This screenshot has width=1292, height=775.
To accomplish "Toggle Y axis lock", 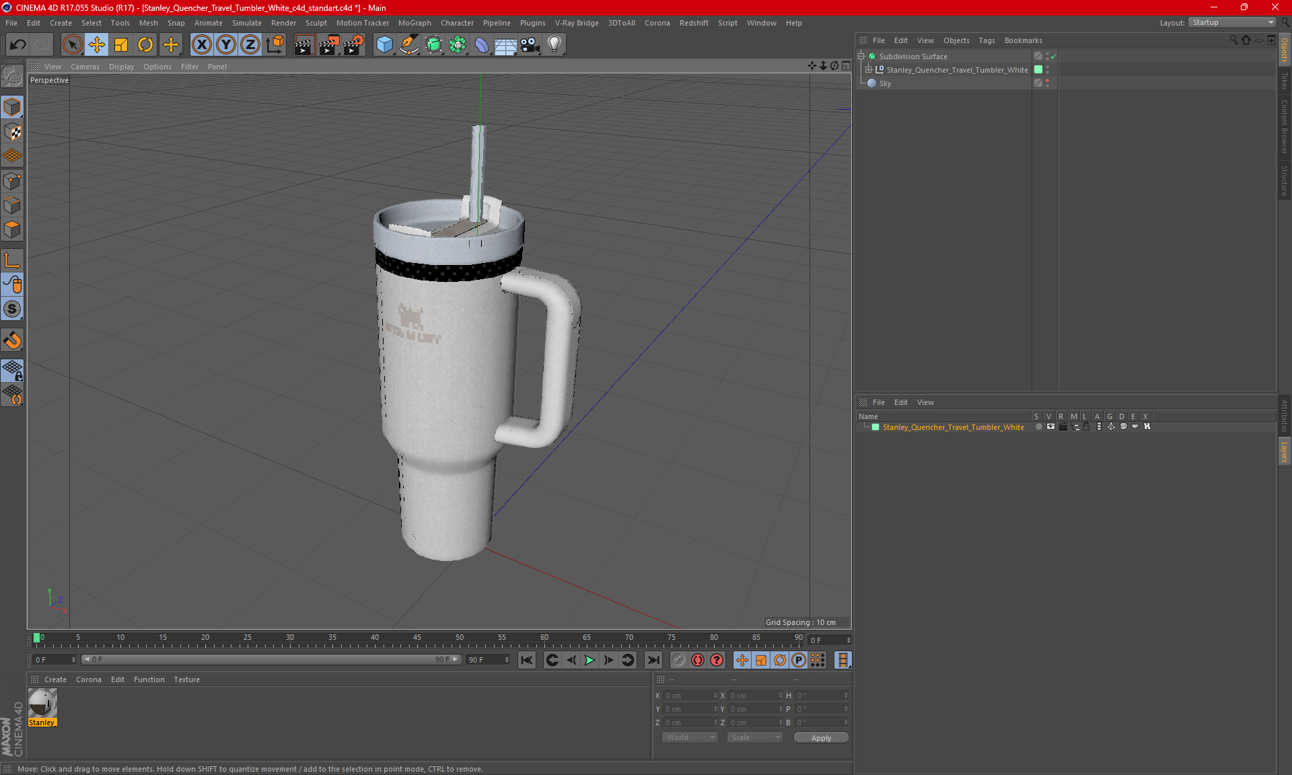I will tap(226, 45).
